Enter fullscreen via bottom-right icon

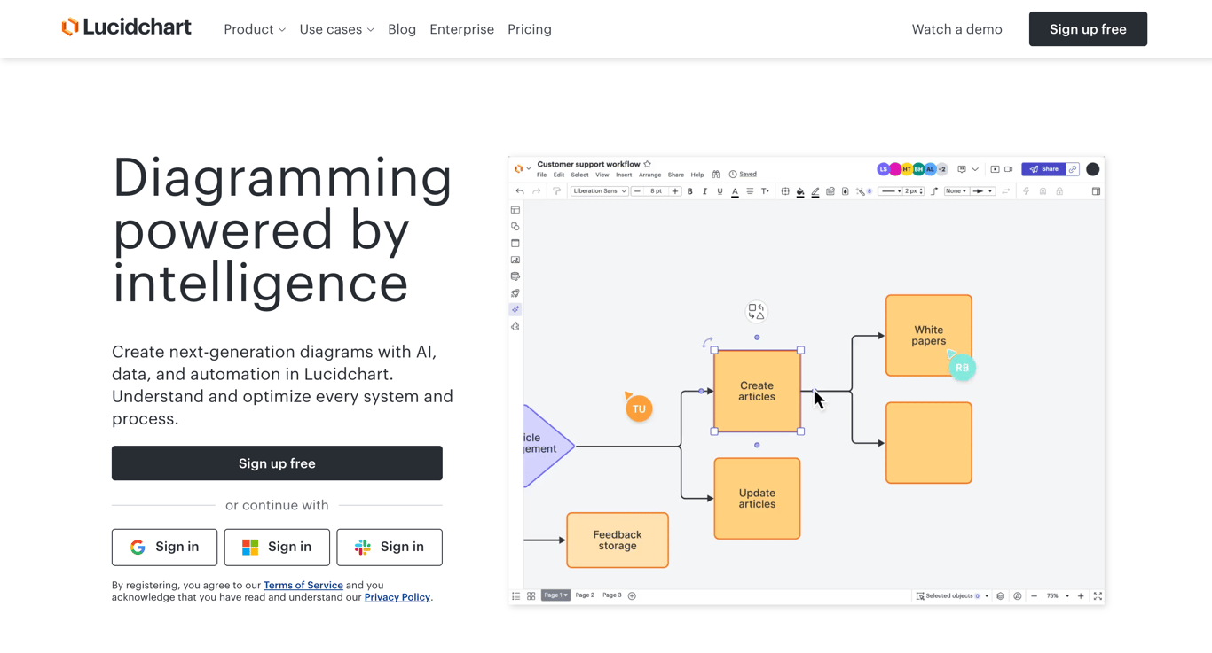click(x=1098, y=595)
